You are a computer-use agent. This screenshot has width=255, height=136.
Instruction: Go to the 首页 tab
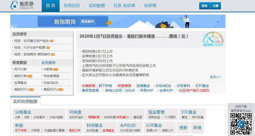click(51, 6)
